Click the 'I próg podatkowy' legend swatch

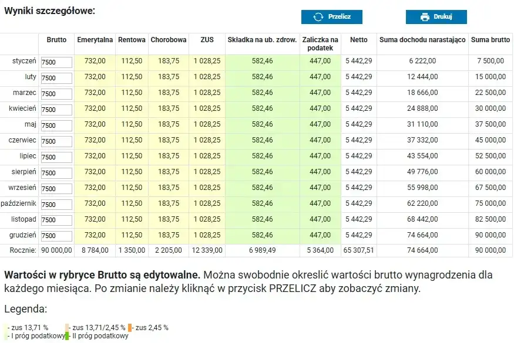pyautogui.click(x=6, y=335)
